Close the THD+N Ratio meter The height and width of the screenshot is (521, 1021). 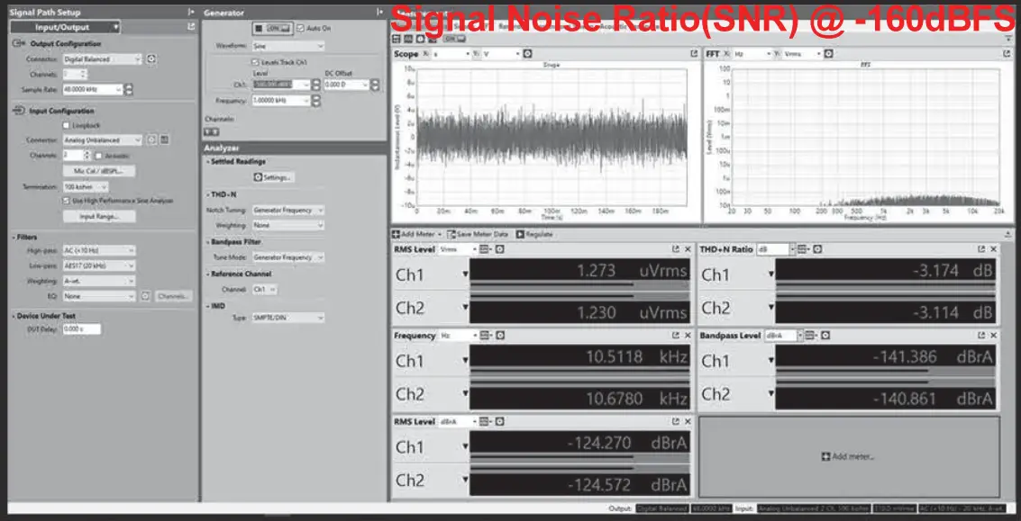pyautogui.click(x=994, y=249)
